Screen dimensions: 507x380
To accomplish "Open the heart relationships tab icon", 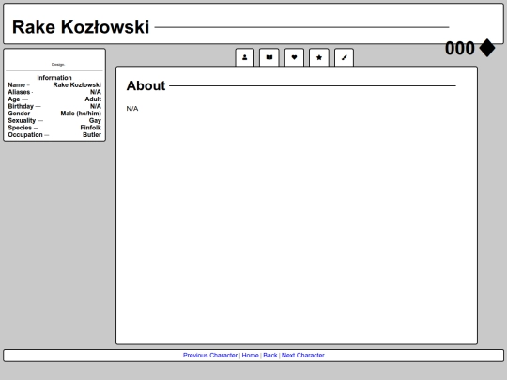I will click(x=294, y=57).
